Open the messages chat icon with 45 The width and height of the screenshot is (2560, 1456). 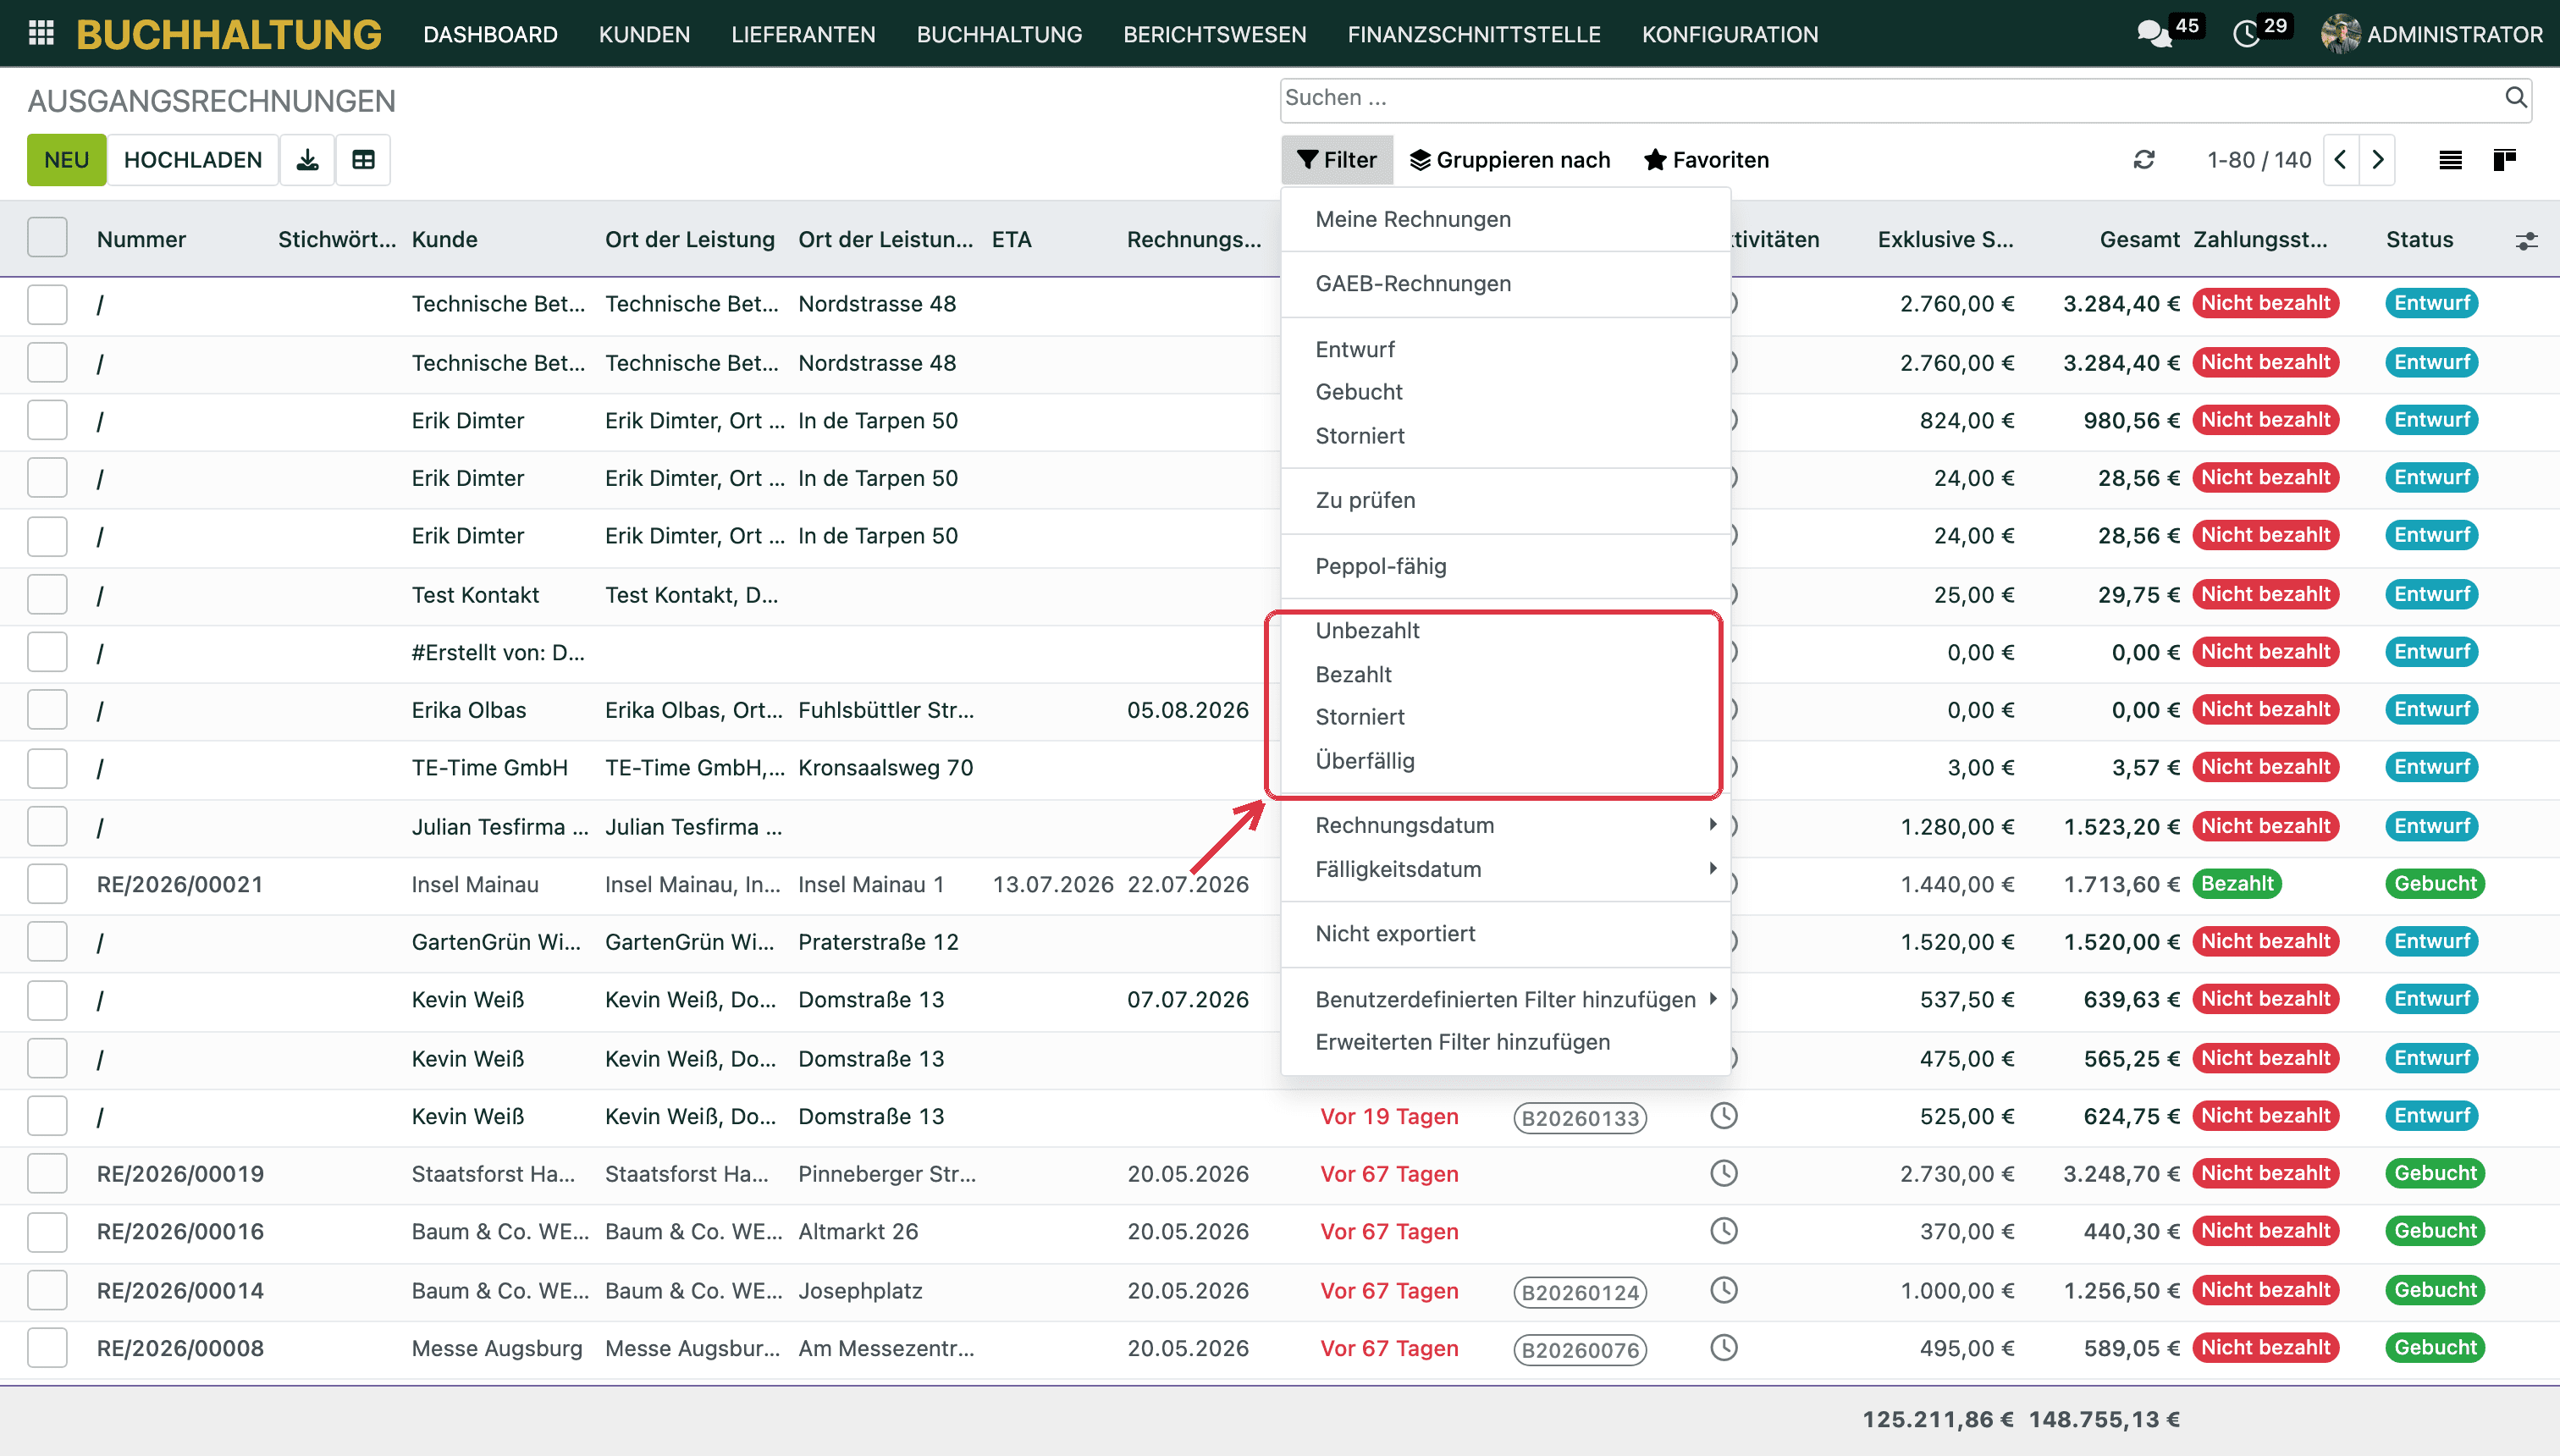[x=2155, y=34]
